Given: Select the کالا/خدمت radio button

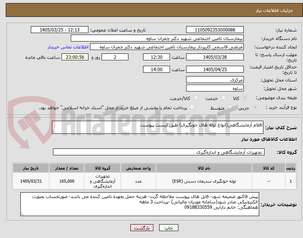Looking at the screenshot, I should (x=196, y=98).
